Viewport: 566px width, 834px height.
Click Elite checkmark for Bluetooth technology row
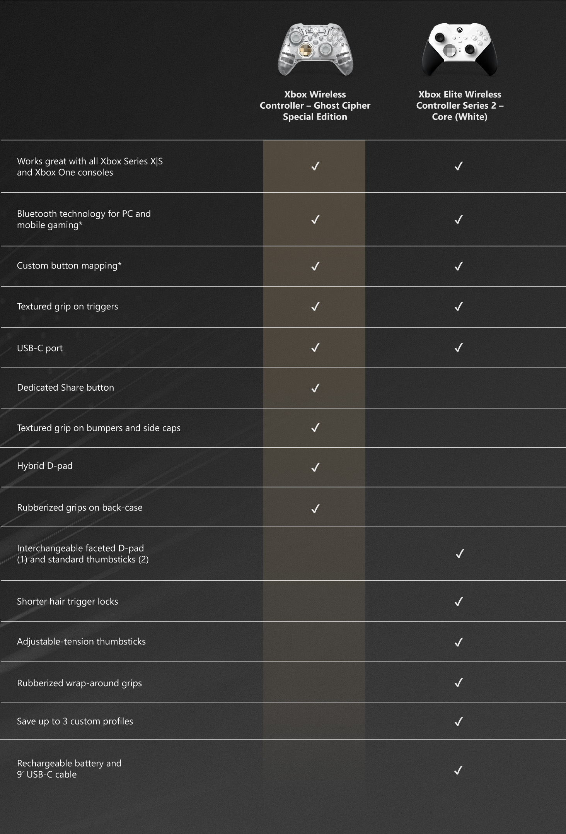point(459,219)
